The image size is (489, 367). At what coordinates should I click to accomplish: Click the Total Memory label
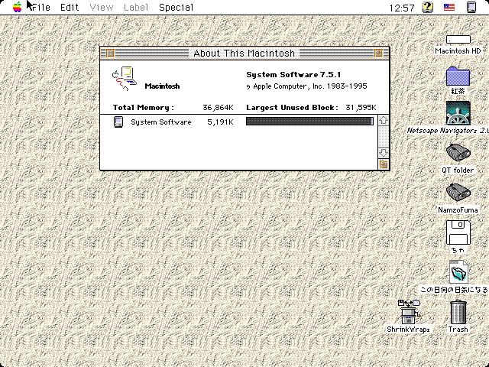point(143,108)
